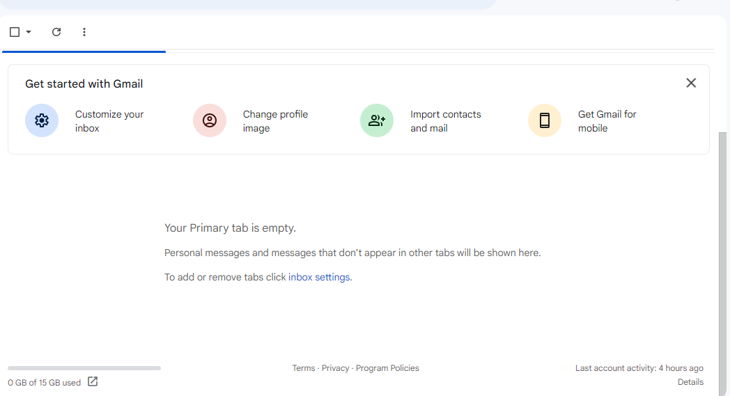Click the Customize your inbox gear icon
The height and width of the screenshot is (396, 730).
42,120
